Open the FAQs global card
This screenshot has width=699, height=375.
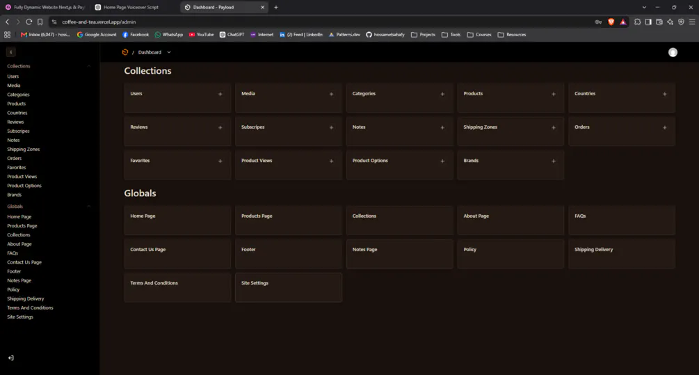coord(621,221)
